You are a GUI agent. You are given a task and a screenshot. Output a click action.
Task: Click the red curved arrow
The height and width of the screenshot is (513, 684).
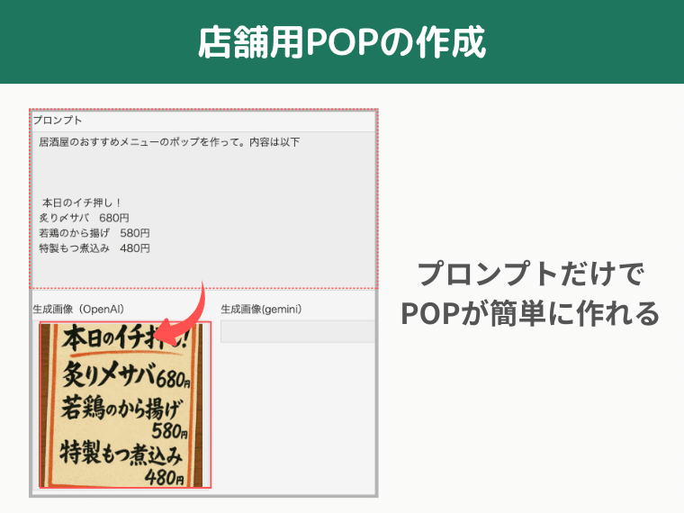[x=193, y=310]
